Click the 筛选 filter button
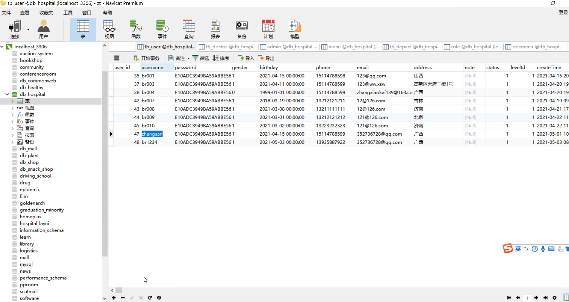Image resolution: width=569 pixels, height=302 pixels. [201, 58]
